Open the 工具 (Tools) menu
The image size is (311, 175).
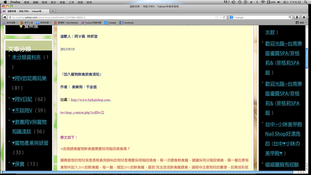(x=71, y=2)
